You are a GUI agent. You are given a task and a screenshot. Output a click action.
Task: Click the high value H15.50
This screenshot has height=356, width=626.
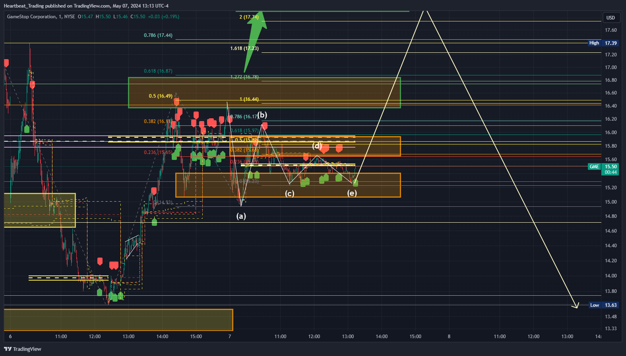103,17
